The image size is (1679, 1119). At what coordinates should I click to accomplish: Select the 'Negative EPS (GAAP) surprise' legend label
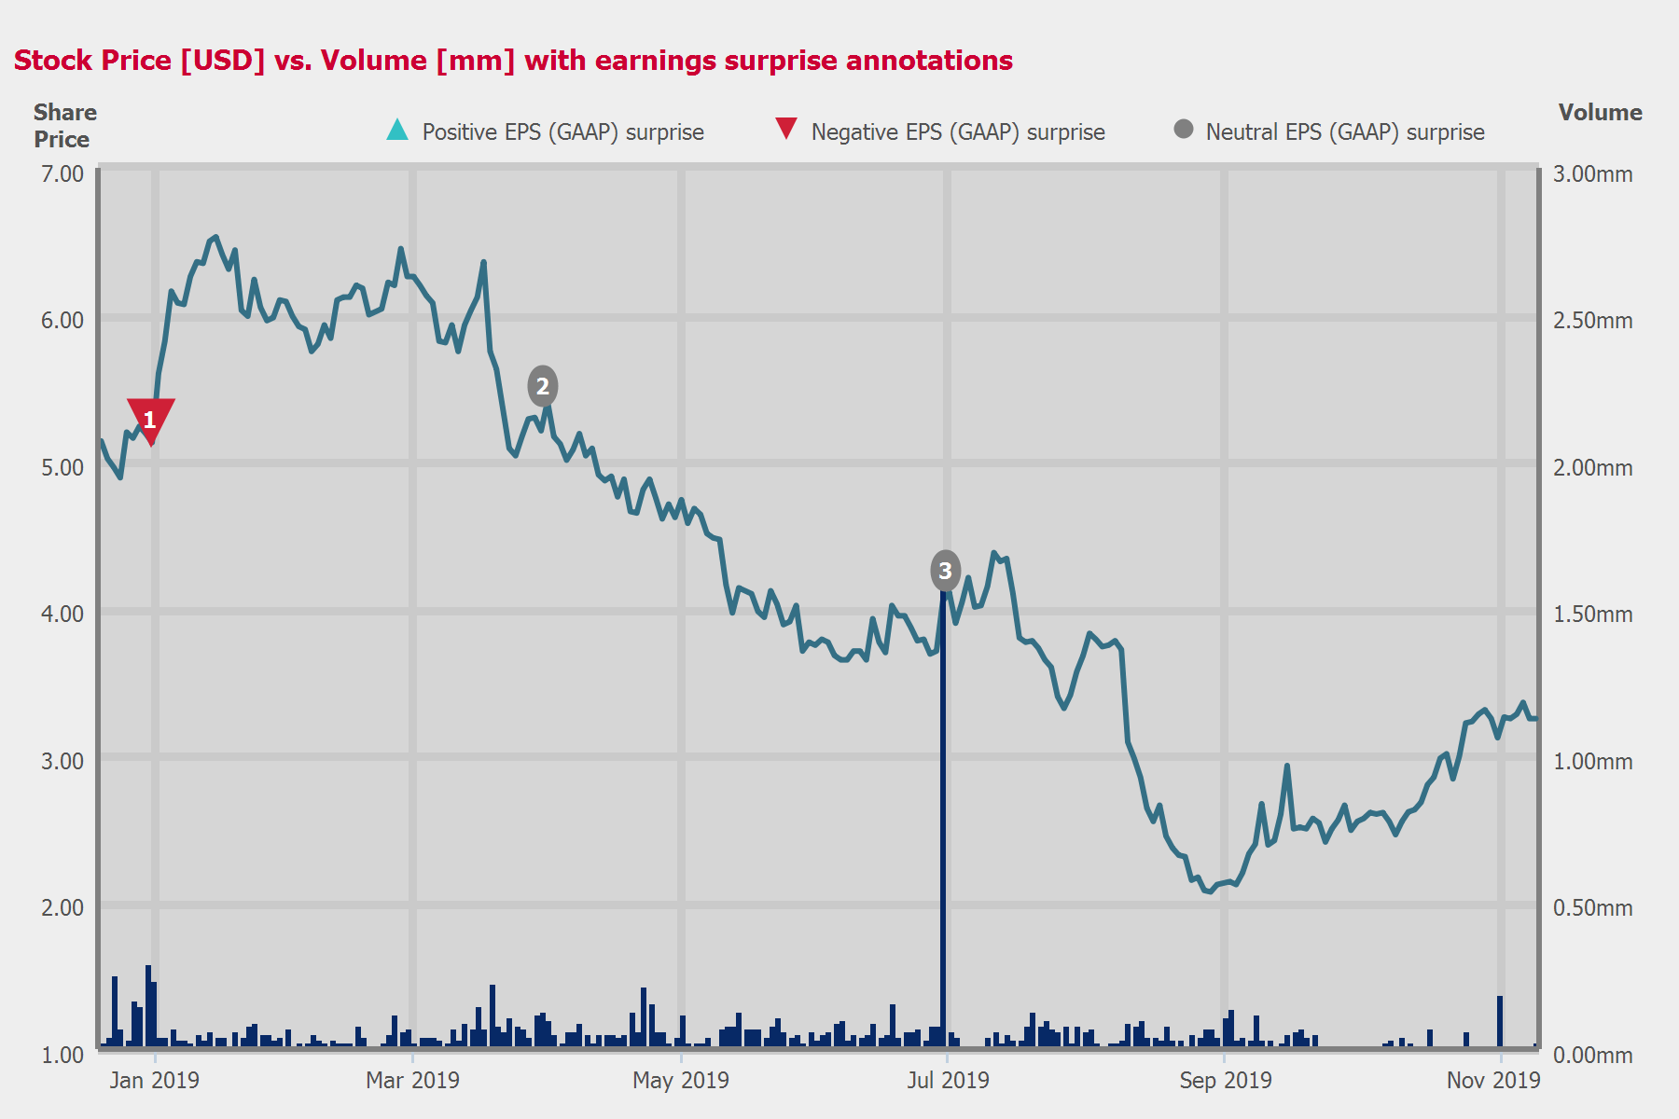[x=958, y=131]
